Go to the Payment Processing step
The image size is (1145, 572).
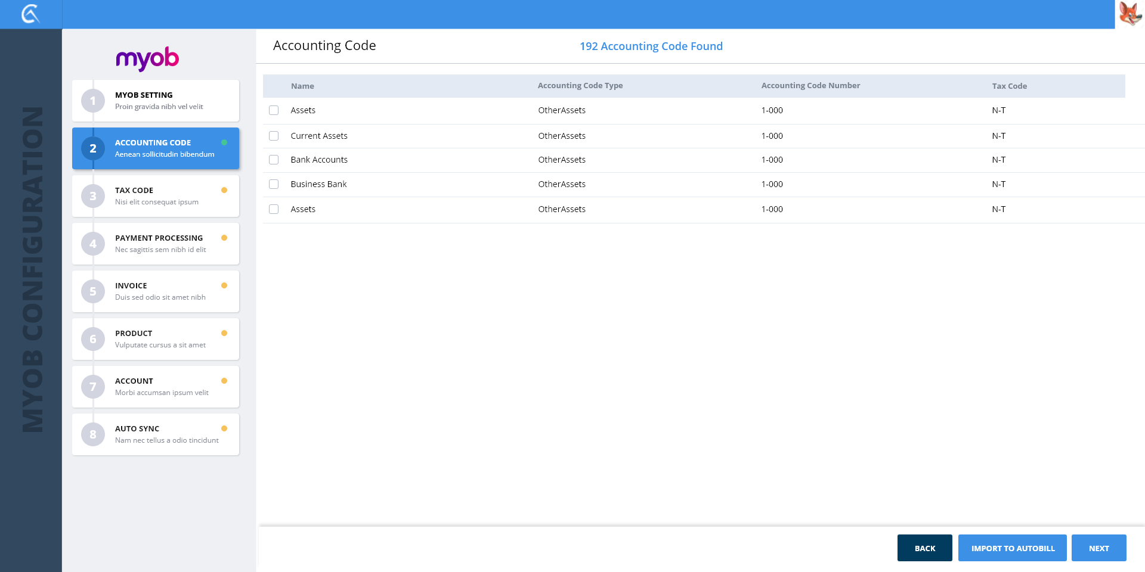(159, 244)
